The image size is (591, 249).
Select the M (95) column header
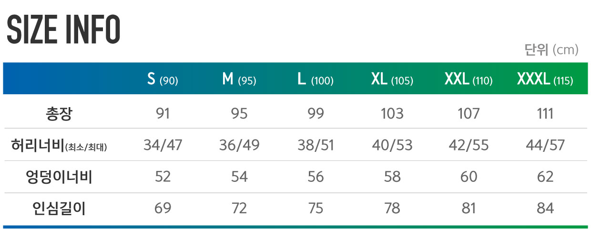(x=239, y=80)
